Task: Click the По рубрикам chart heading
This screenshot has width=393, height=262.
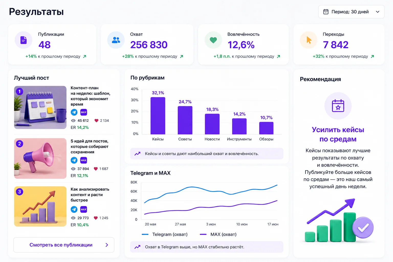Action: click(x=147, y=78)
